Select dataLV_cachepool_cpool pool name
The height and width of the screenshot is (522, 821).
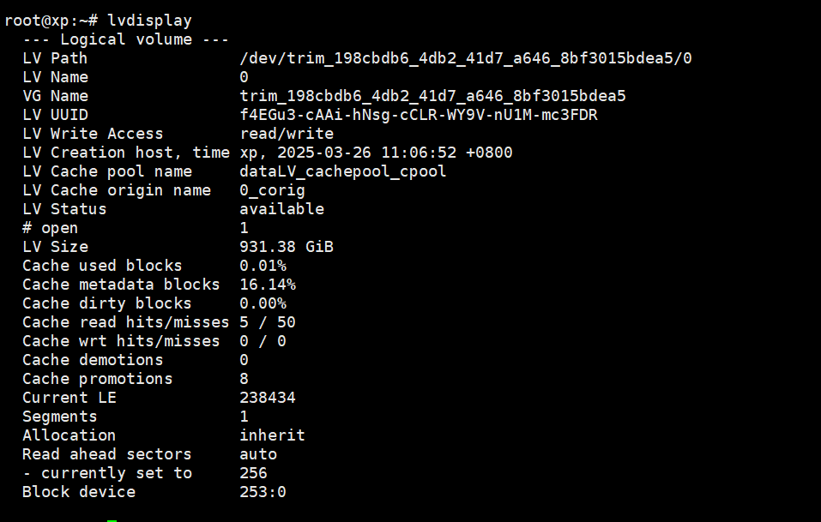343,171
